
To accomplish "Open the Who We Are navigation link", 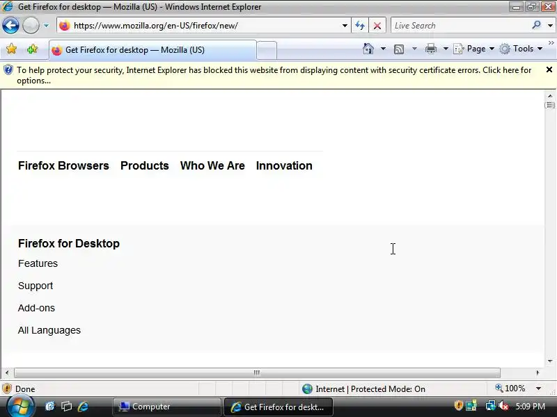I will click(x=212, y=165).
